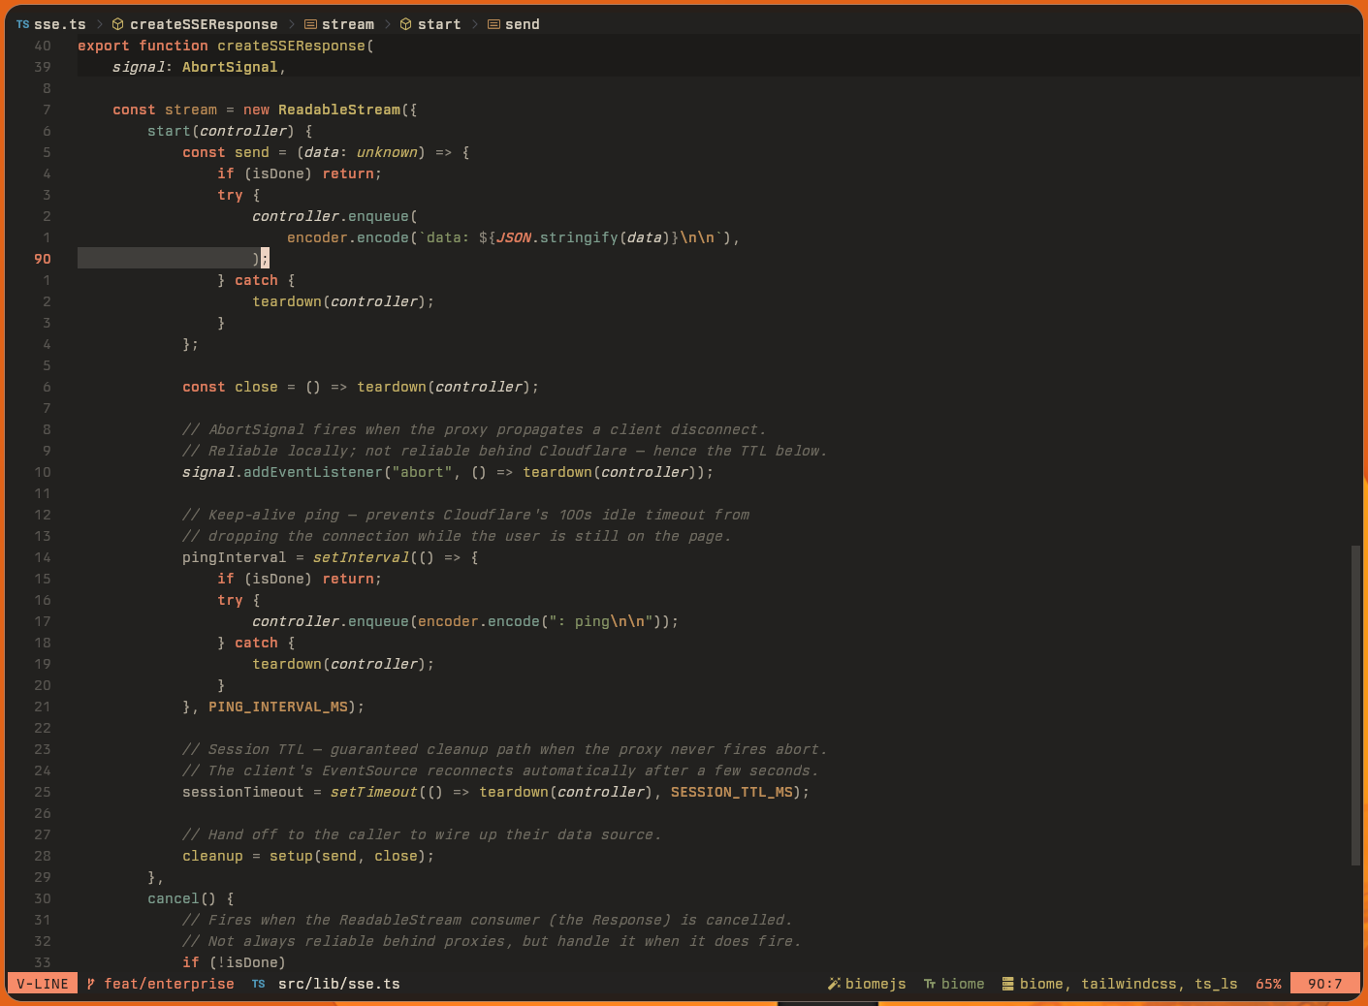The image size is (1368, 1006).
Task: Click the linter icon before biome
Action: tap(930, 984)
